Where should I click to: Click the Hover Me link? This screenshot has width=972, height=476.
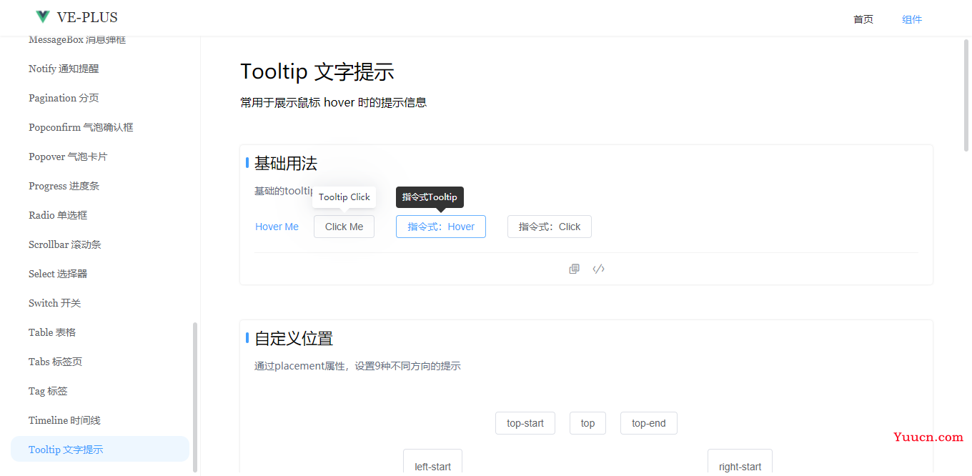point(277,227)
